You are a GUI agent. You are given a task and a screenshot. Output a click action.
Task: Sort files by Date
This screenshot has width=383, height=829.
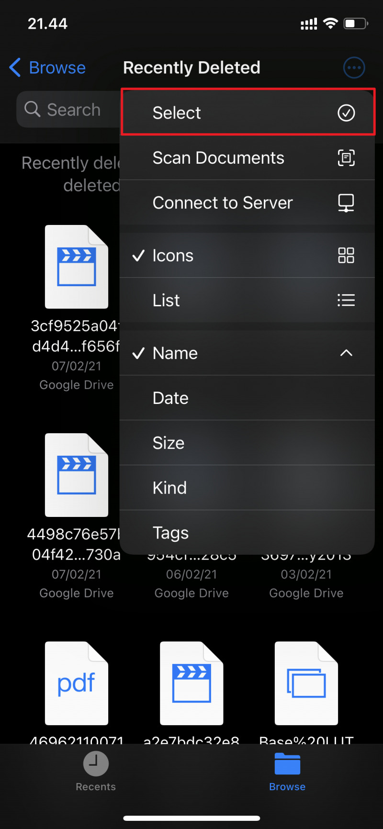click(170, 398)
